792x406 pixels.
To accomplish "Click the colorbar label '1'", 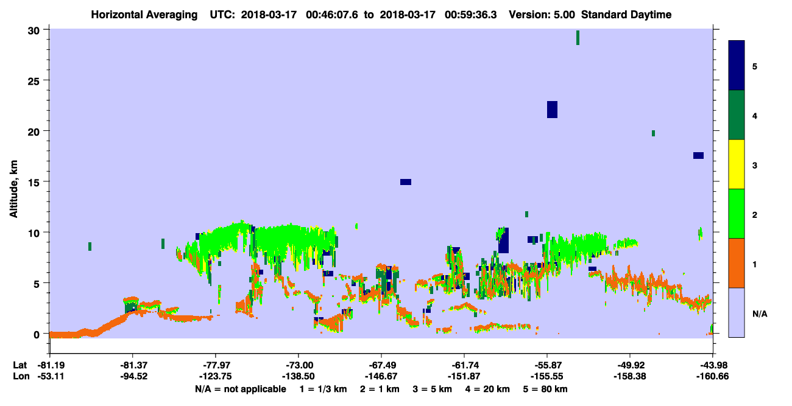I will click(x=755, y=264).
